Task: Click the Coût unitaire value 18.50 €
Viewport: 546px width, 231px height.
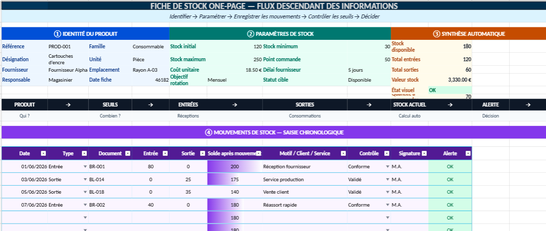Action: [x=235, y=70]
